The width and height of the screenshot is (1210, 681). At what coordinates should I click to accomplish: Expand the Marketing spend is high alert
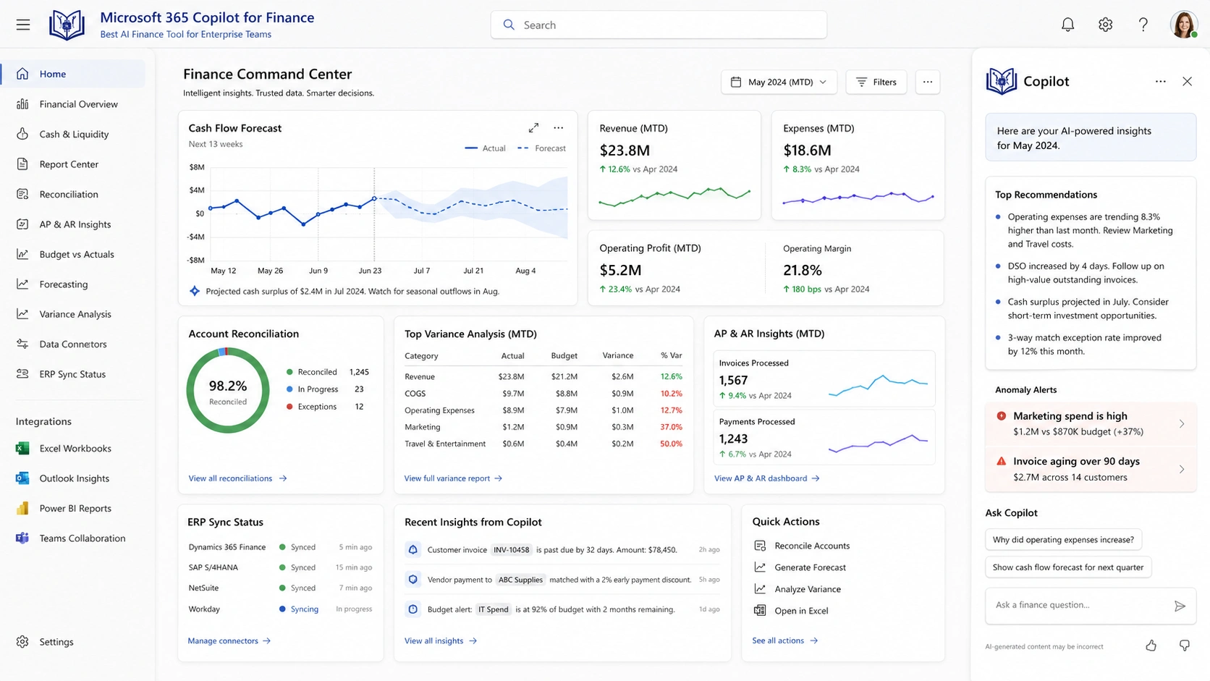1091,424
